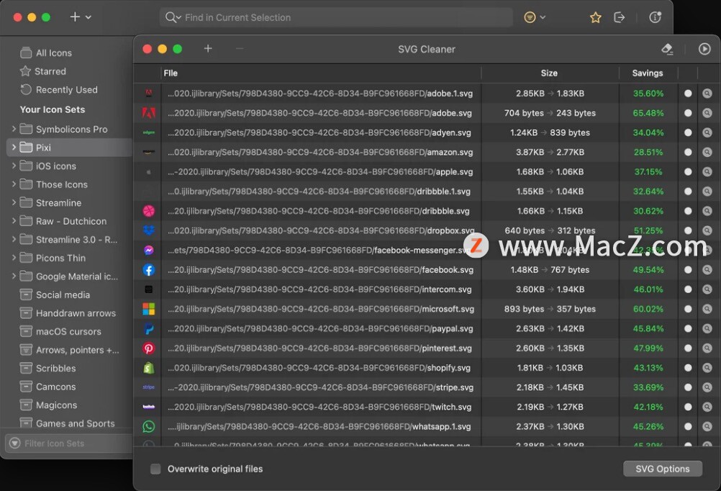This screenshot has height=491, width=721.
Task: Expand the Streamline folder chevron
Action: 14,202
